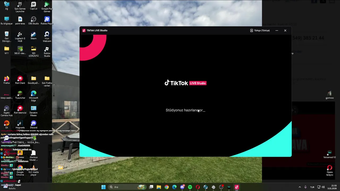This screenshot has height=191, width=340.
Task: Open Voicemod V3 desktop shortcut
Action: click(x=329, y=154)
